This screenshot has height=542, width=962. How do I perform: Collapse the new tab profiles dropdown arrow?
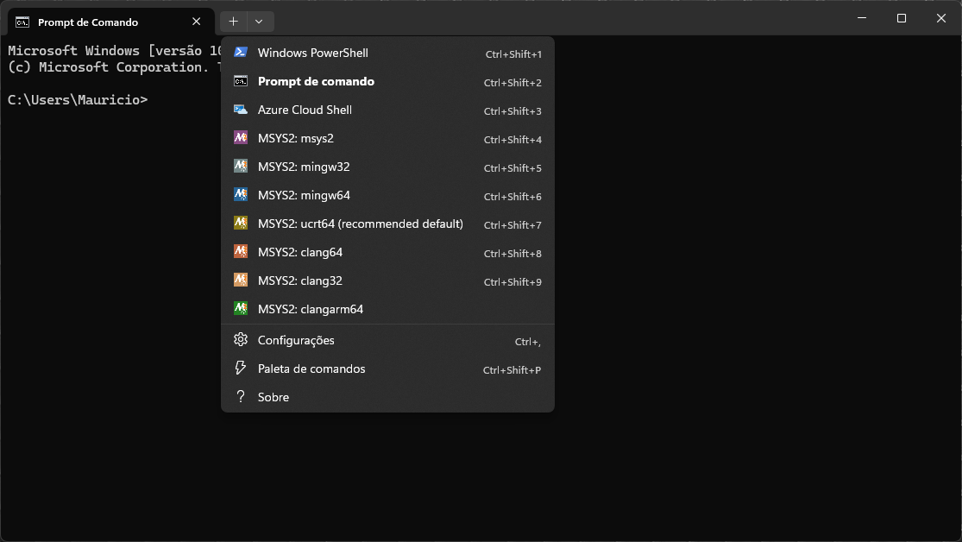point(260,22)
